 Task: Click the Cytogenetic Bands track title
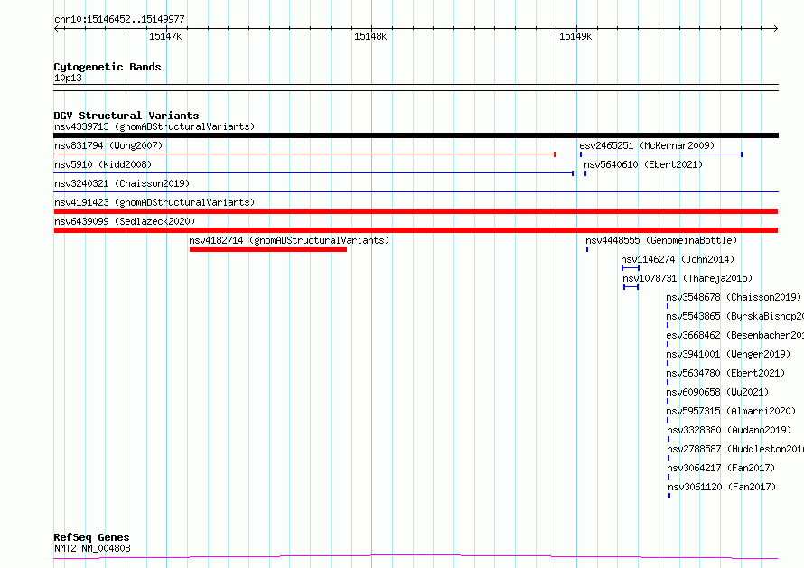pyautogui.click(x=108, y=67)
